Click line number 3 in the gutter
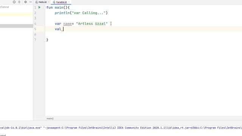242x136 pixels. click(x=35, y=19)
